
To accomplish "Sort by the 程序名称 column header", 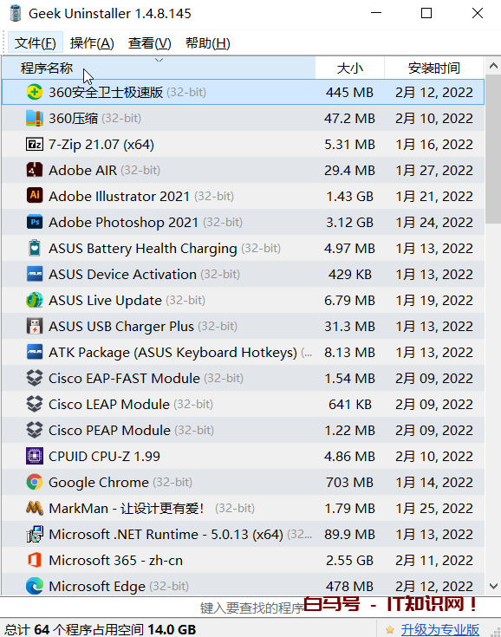I will 159,68.
